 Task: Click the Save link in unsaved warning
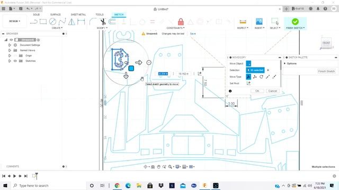tap(193, 34)
